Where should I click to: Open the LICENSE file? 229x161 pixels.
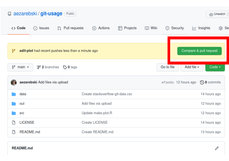(x=27, y=122)
